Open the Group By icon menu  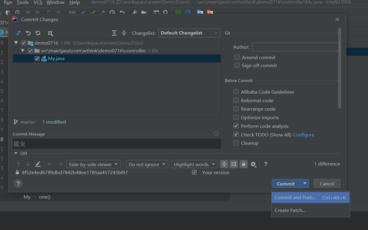coord(50,33)
